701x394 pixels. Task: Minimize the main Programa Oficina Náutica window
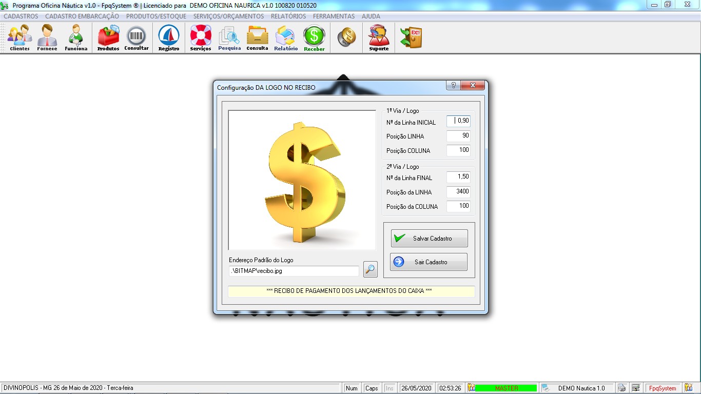[x=654, y=5]
